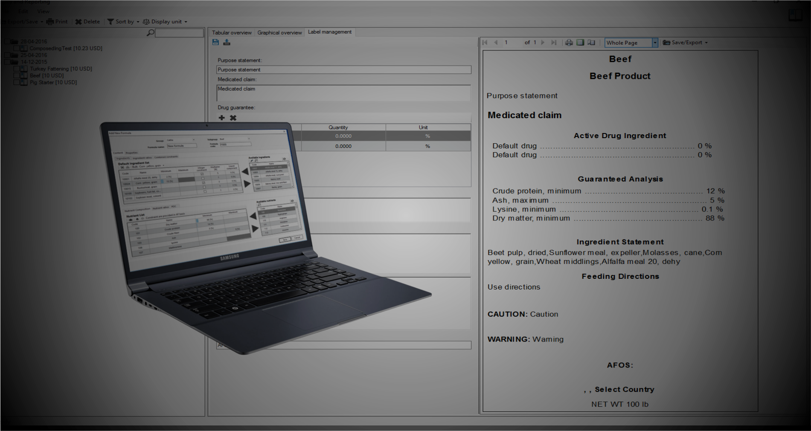Remove drug guarantee row with X icon

[x=233, y=118]
